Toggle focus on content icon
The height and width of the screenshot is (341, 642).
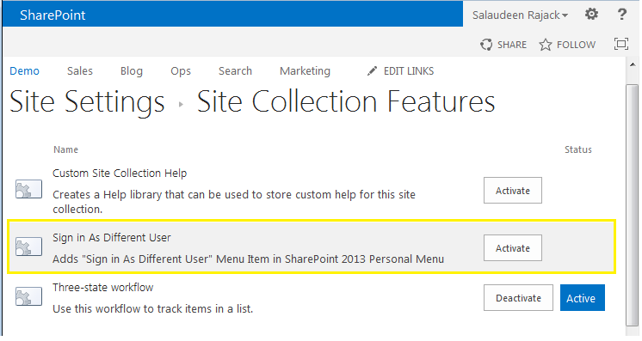[621, 44]
